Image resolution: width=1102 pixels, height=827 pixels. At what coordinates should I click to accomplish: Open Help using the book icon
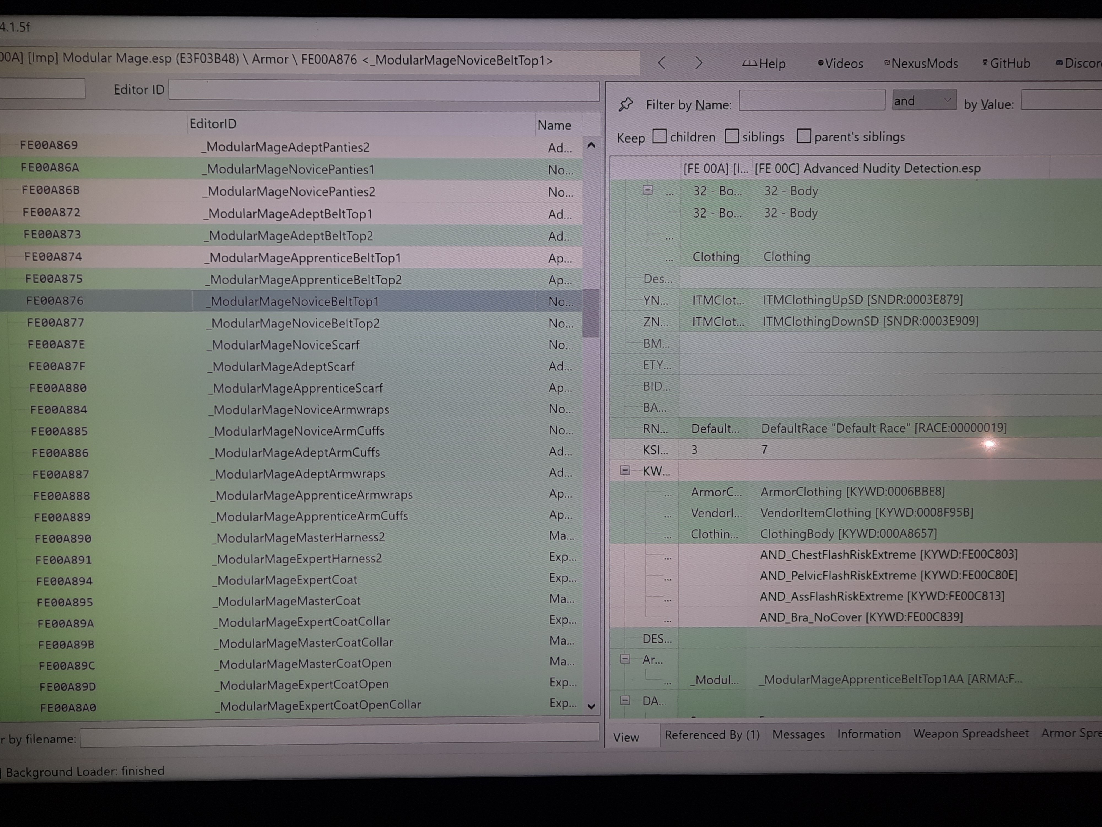click(x=751, y=63)
